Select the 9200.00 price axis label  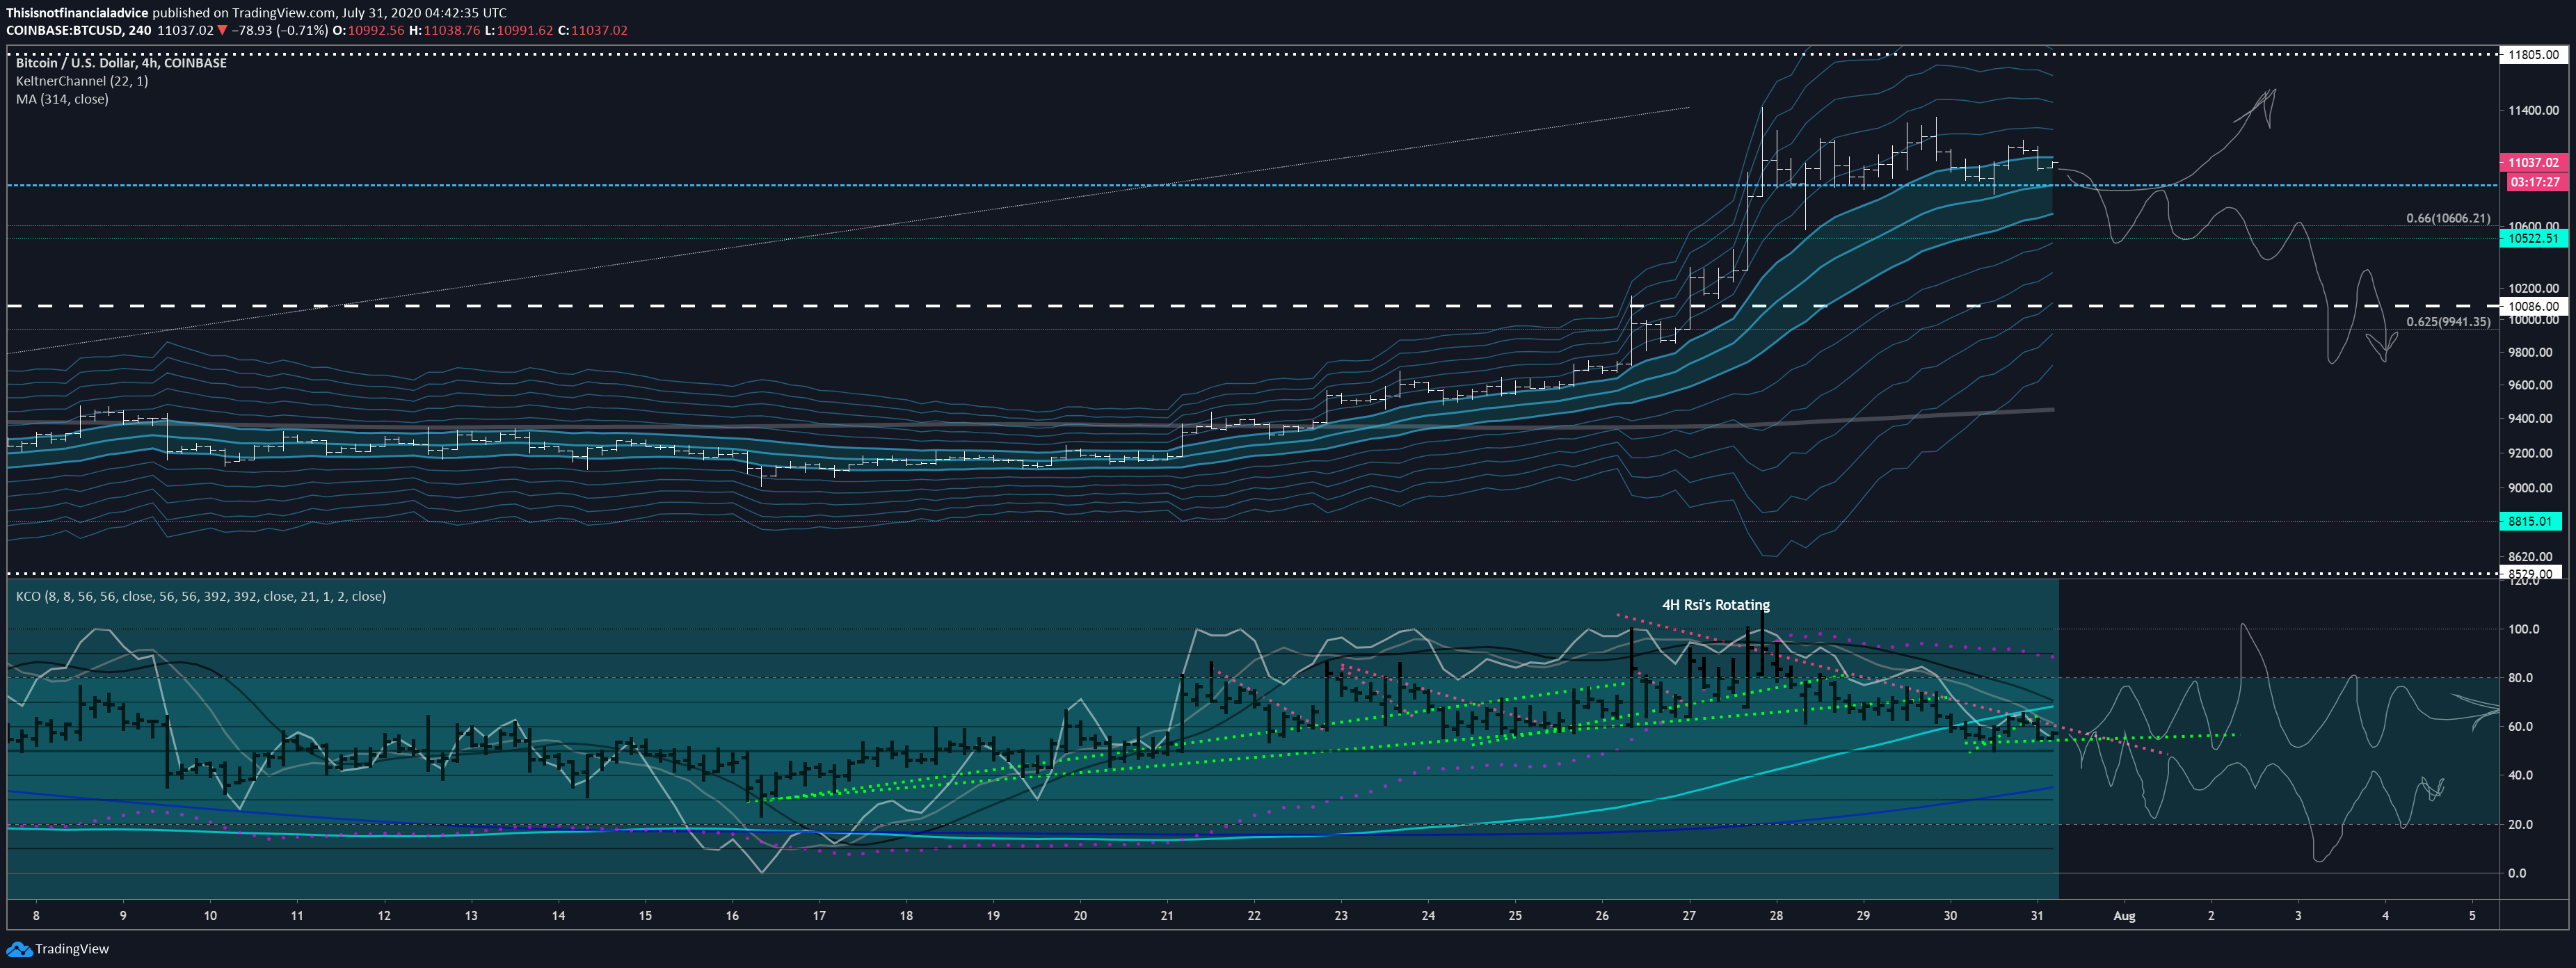point(2531,453)
